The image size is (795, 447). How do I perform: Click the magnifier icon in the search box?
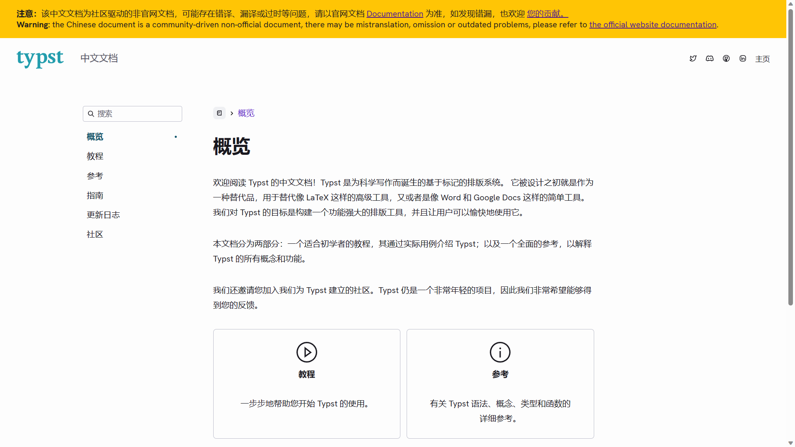(x=91, y=113)
